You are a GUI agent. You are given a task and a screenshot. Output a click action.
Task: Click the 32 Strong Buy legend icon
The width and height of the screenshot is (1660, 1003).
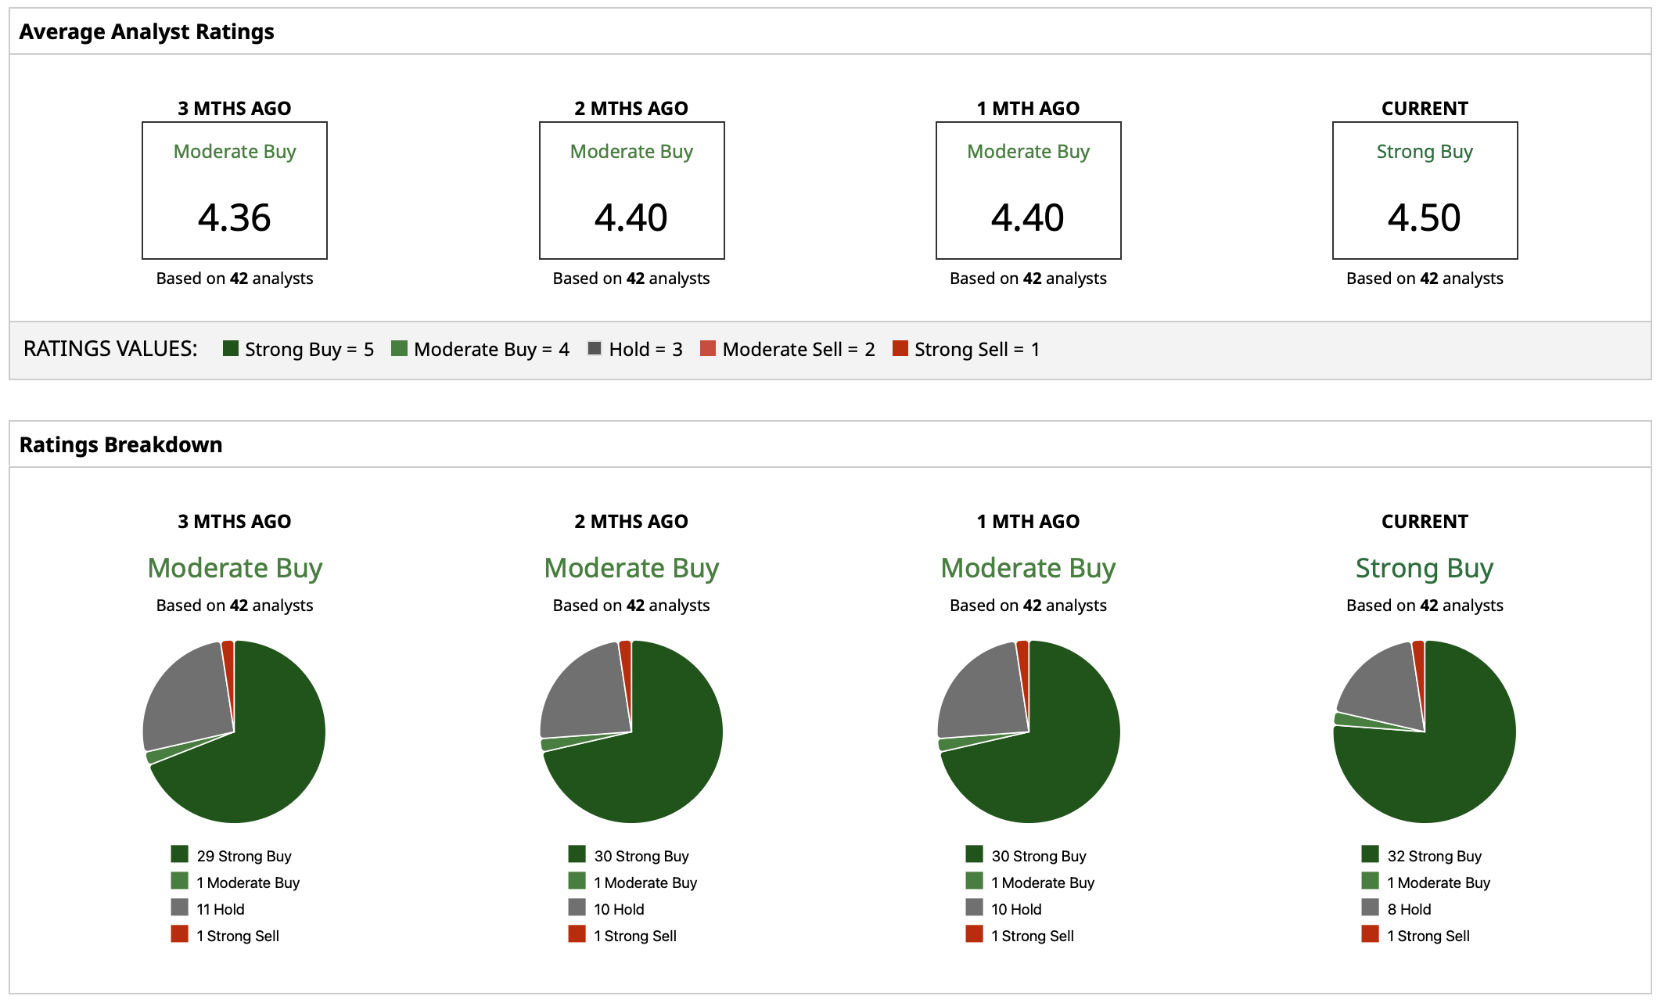point(1370,854)
